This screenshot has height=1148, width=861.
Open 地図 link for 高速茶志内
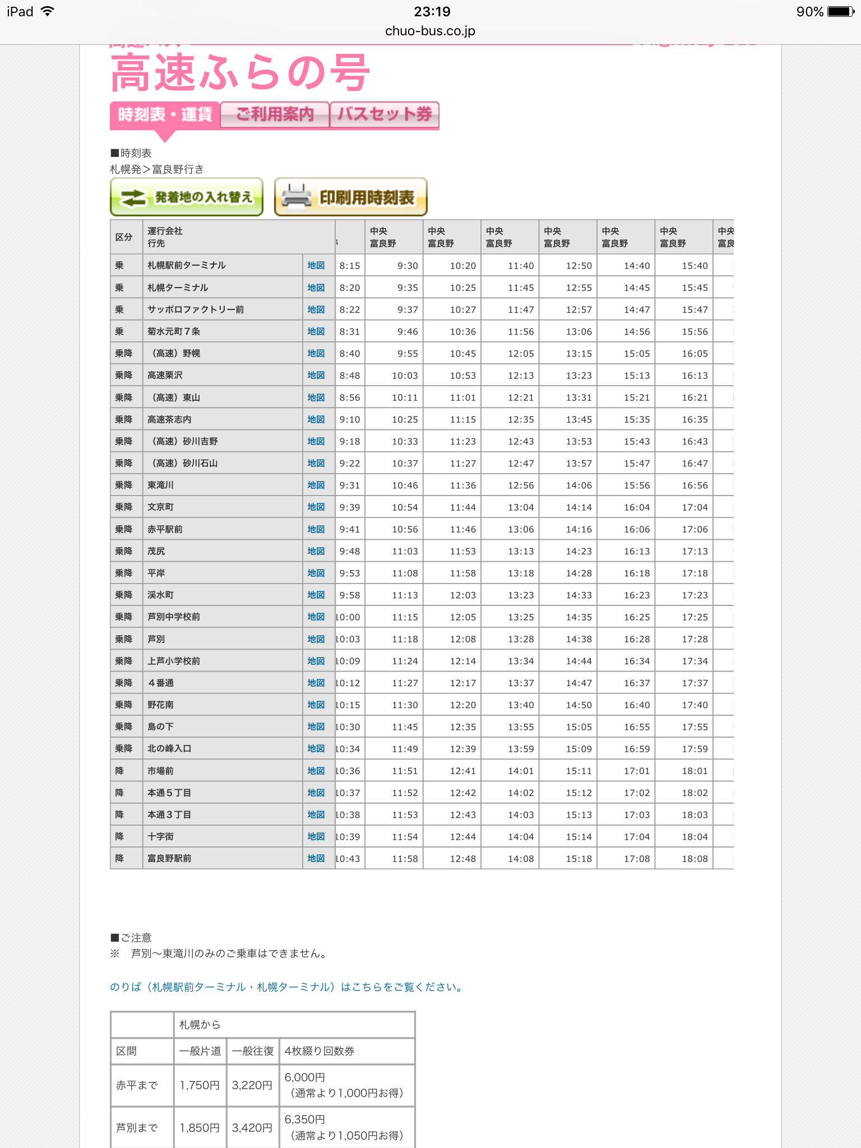coord(316,419)
